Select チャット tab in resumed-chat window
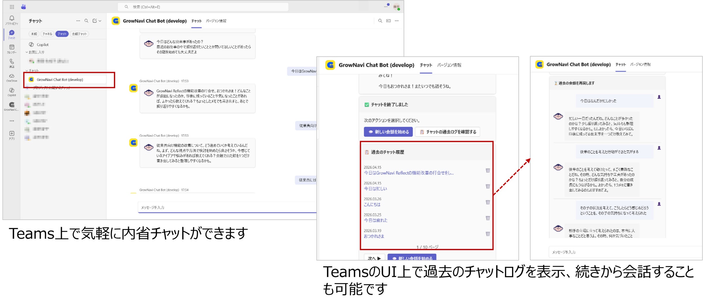 click(x=620, y=64)
